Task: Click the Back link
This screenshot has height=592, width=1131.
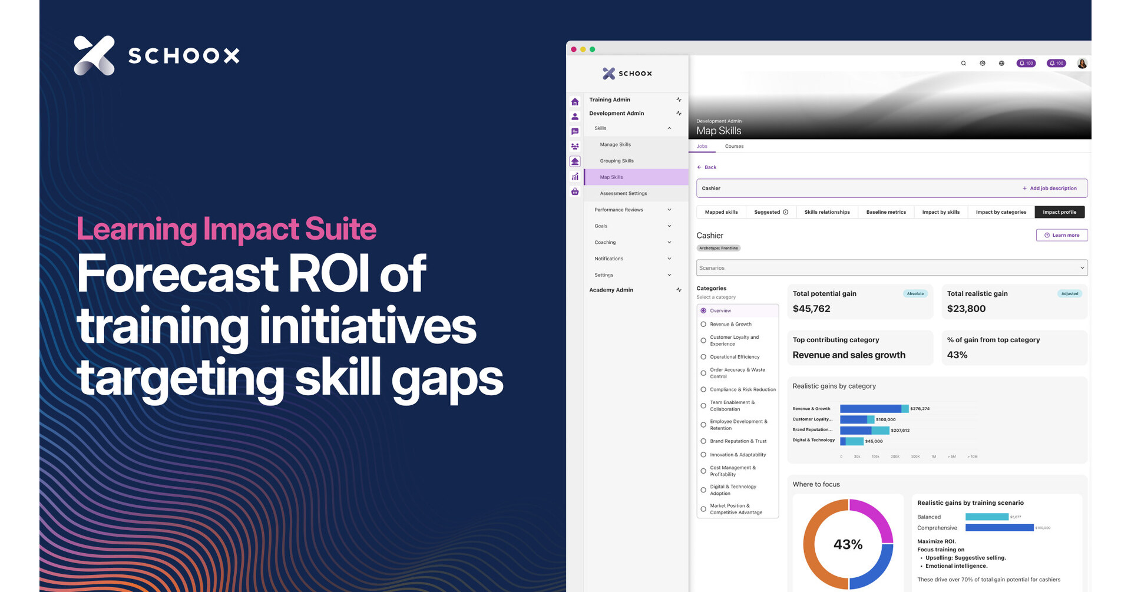Action: 707,167
